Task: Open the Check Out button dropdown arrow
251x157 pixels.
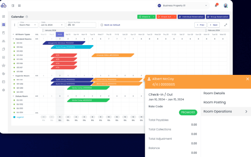Action: [x=175, y=17]
